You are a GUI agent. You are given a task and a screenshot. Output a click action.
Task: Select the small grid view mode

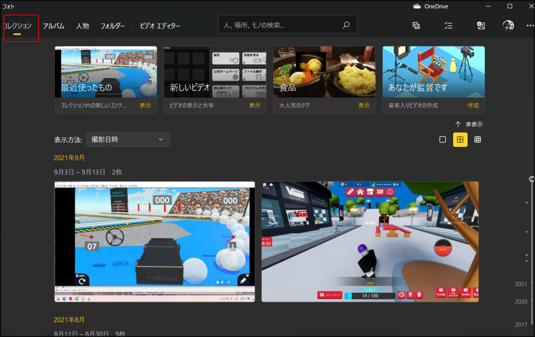click(477, 140)
